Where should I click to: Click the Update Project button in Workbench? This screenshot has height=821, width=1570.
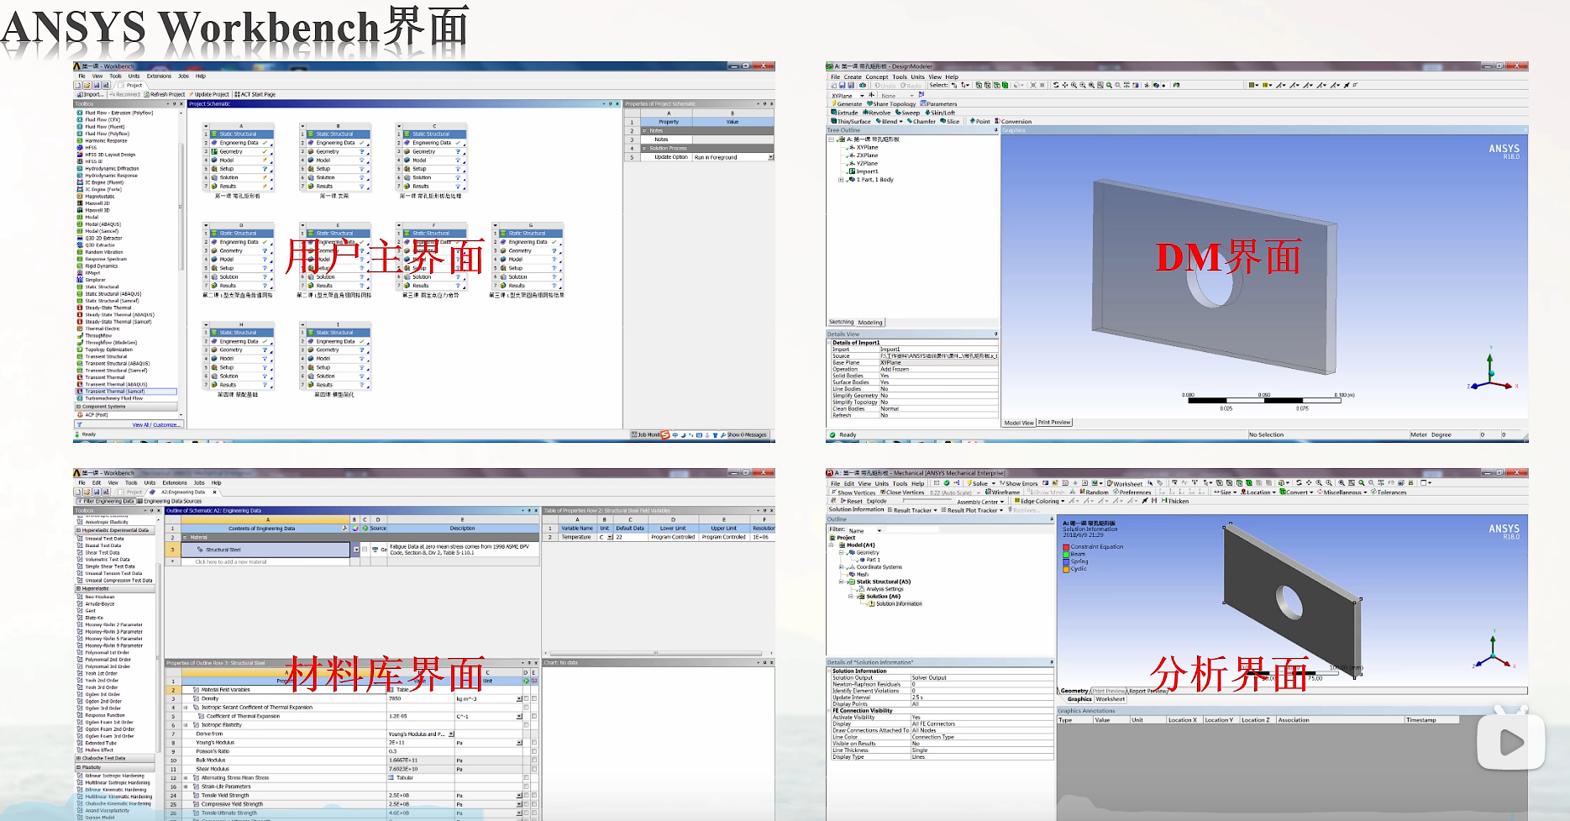point(209,95)
